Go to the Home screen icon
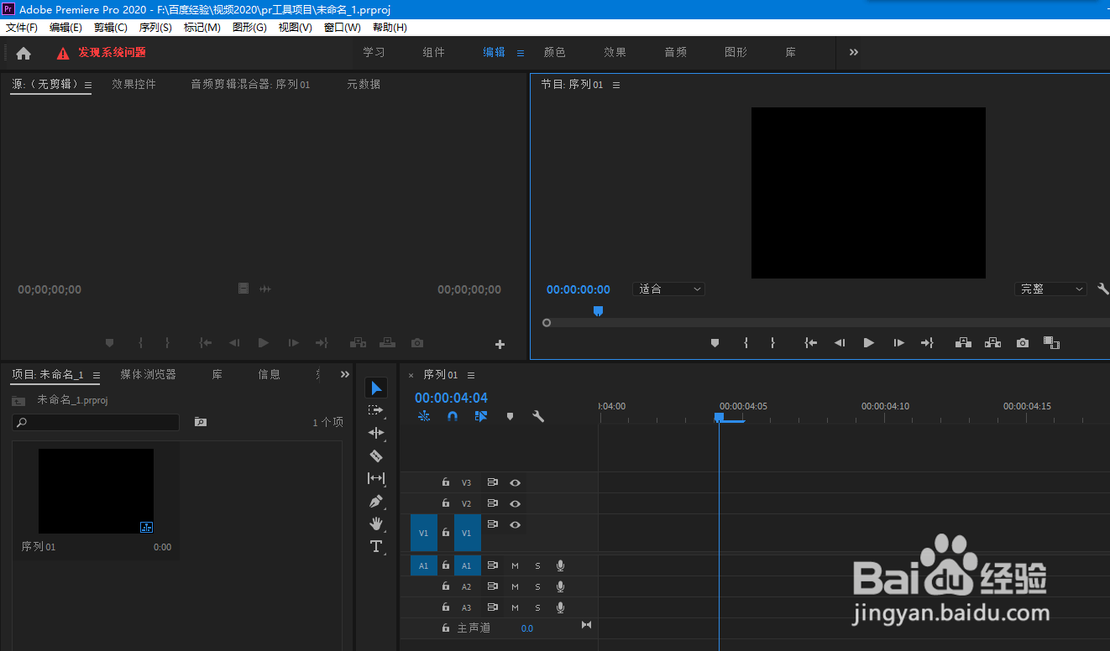The height and width of the screenshot is (651, 1110). point(24,53)
